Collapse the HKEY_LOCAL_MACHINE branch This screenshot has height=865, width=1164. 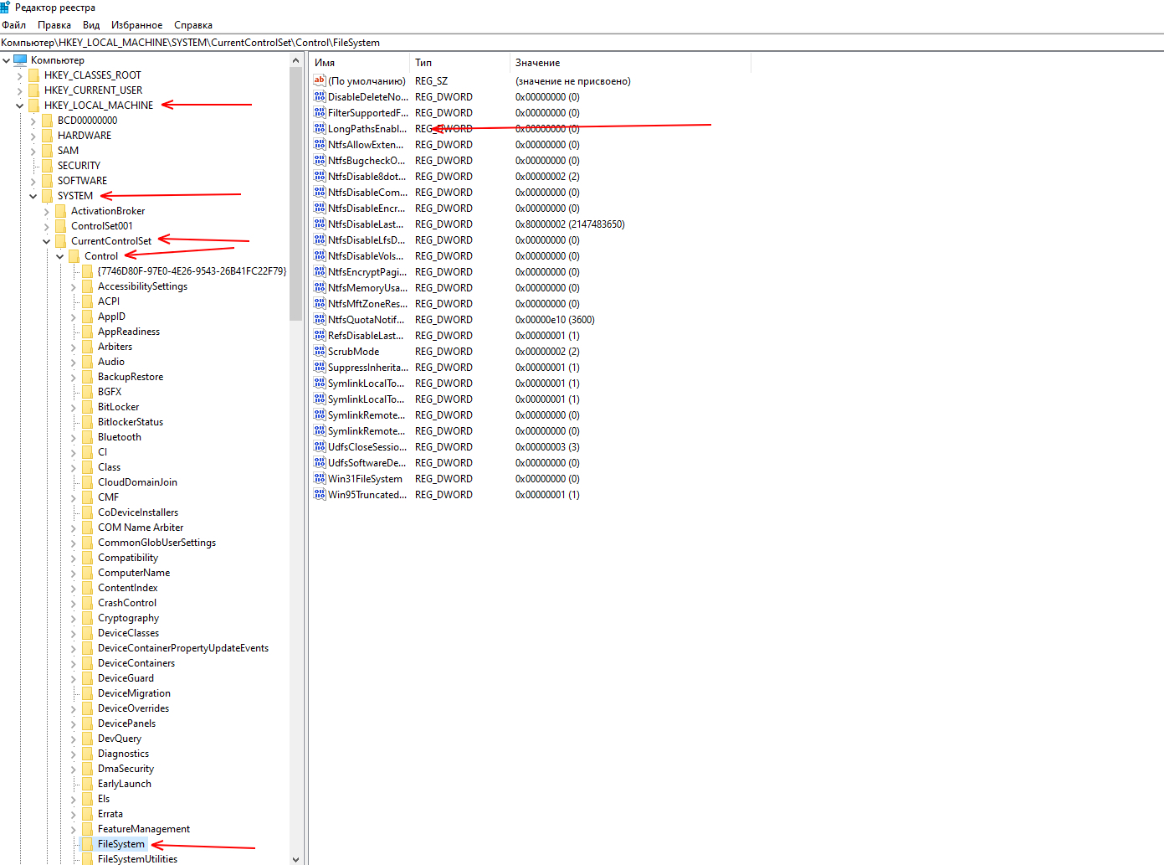(19, 106)
